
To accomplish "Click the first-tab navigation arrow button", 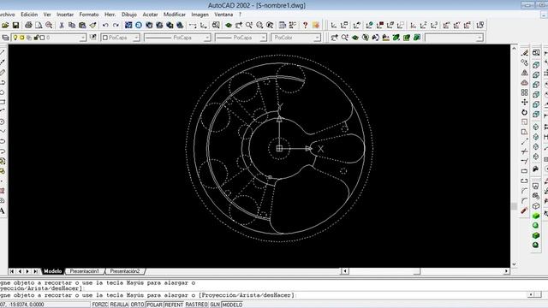I will coord(11,271).
